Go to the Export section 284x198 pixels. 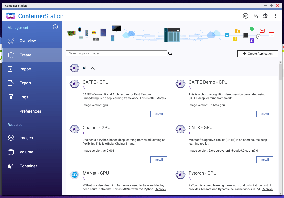32,83
